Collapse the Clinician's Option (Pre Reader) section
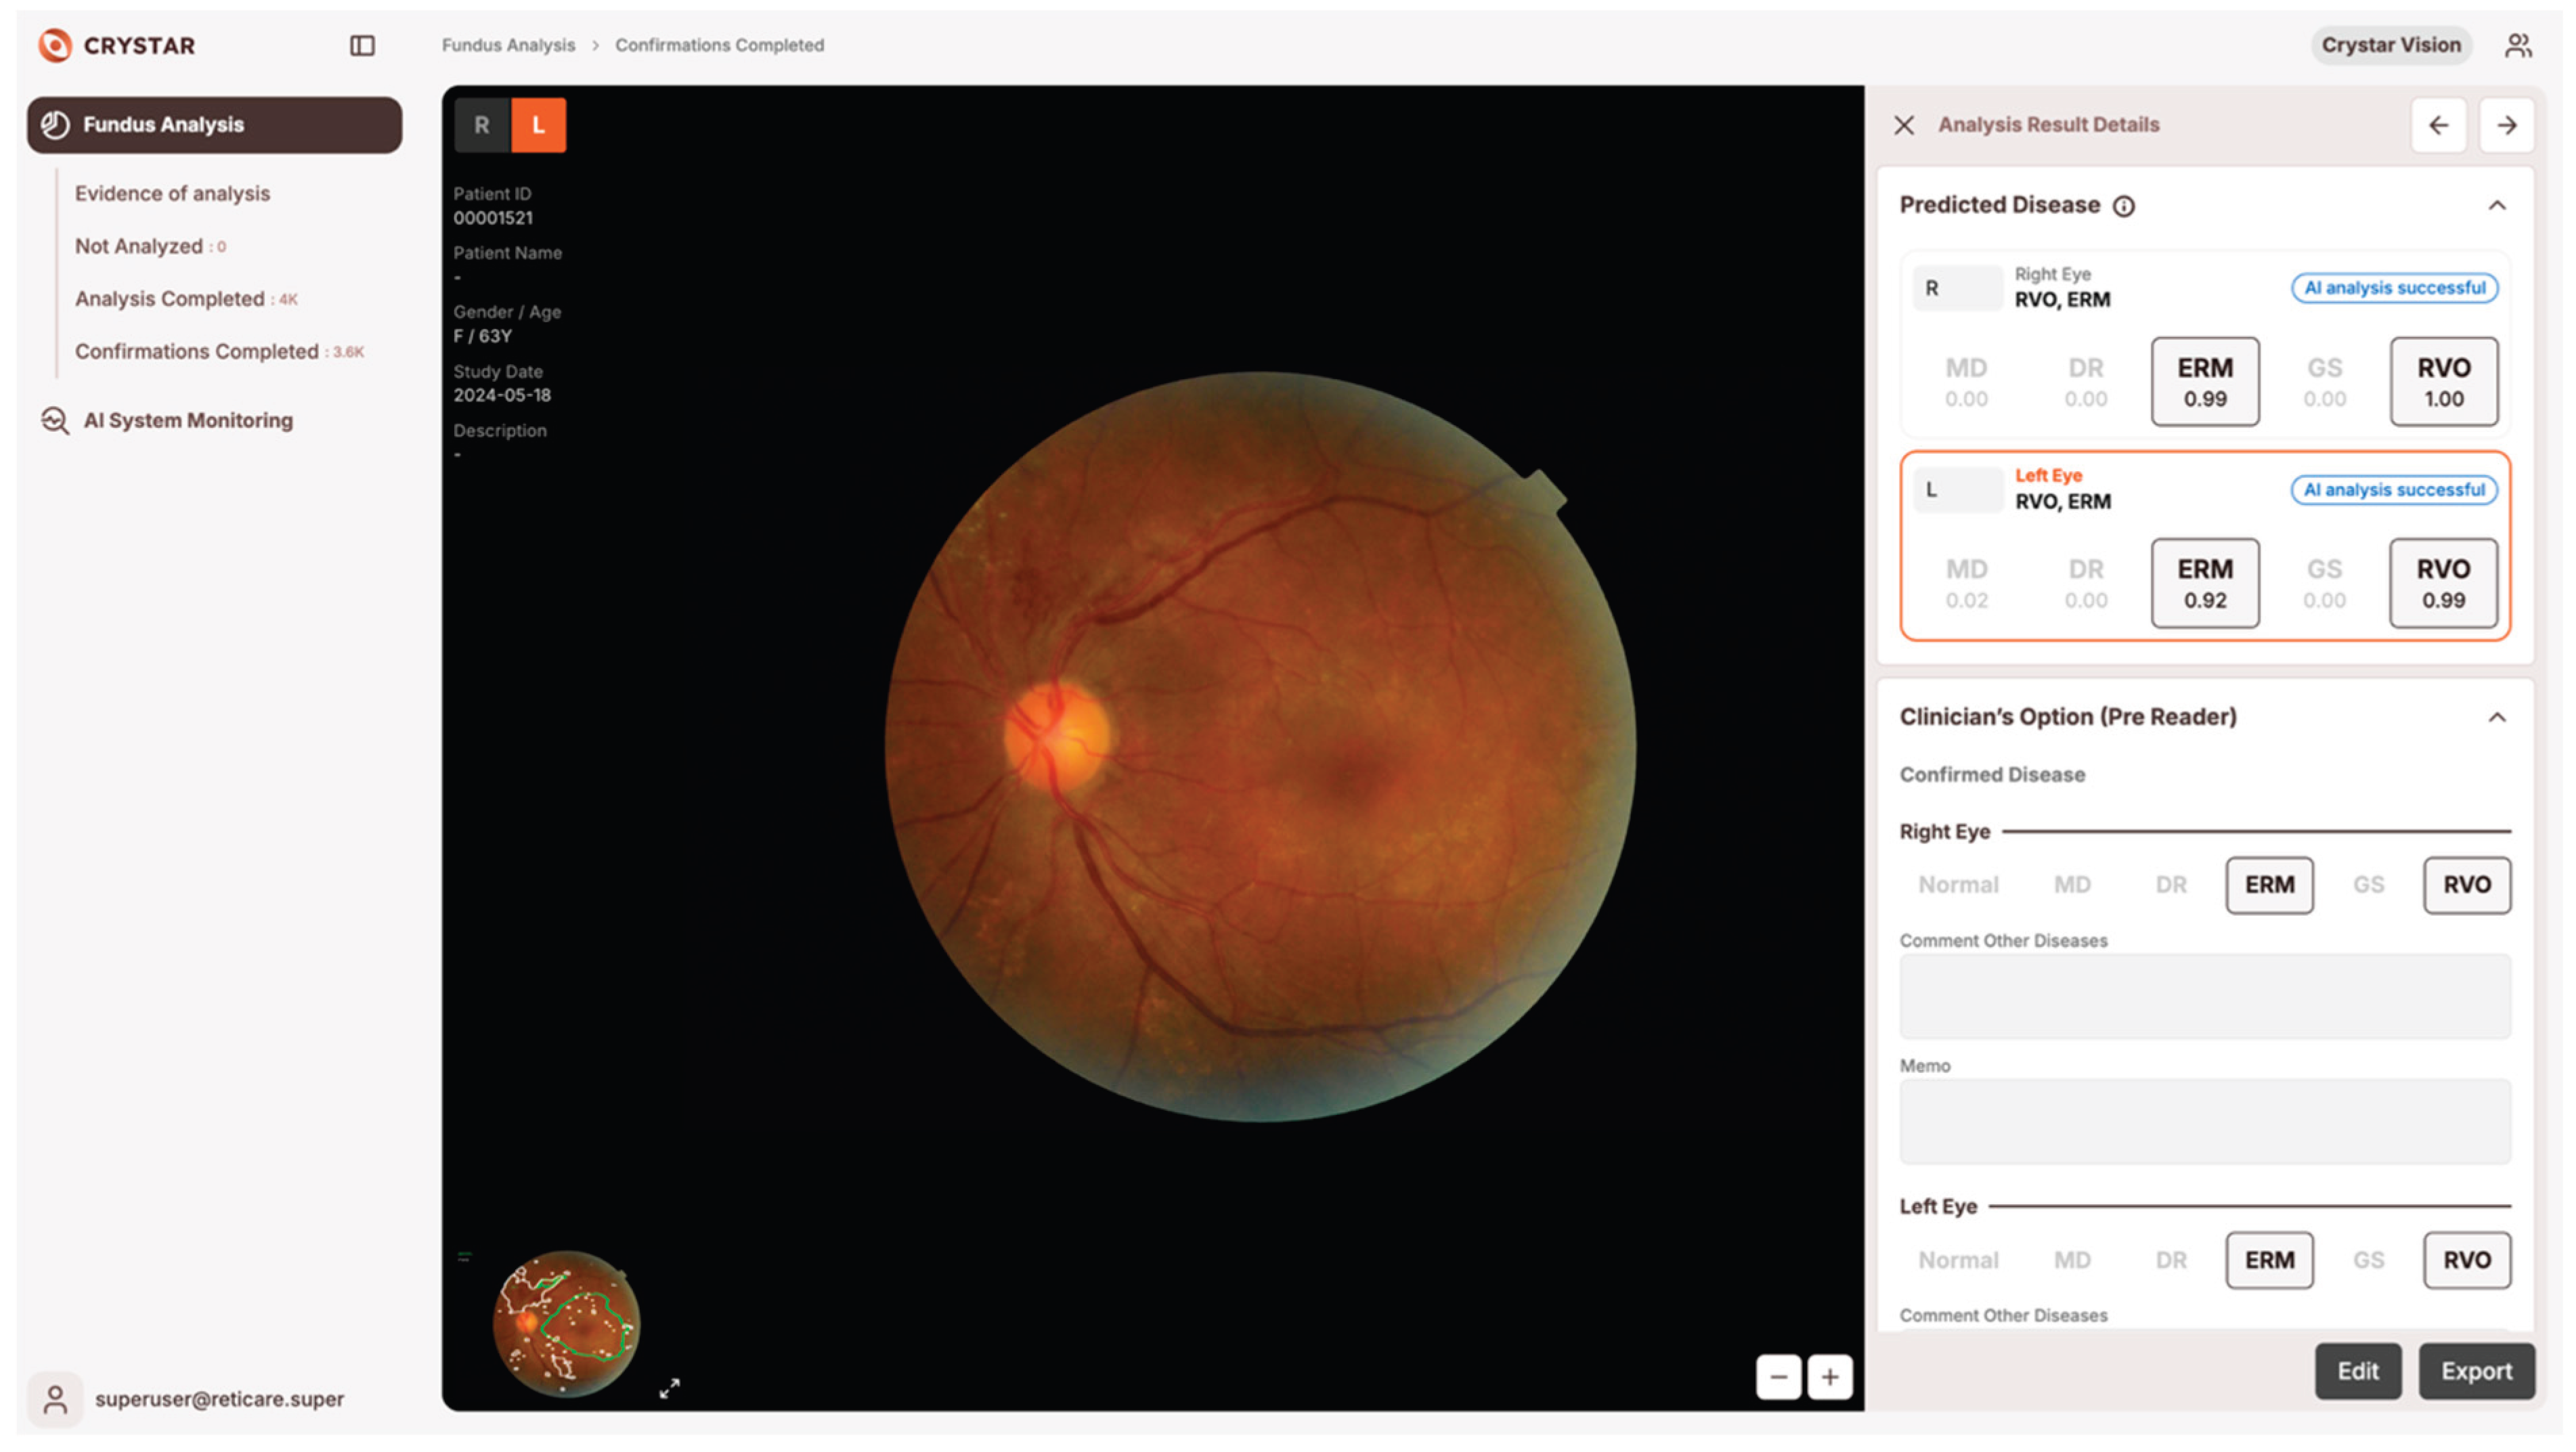This screenshot has width=2576, height=1452. [2497, 717]
